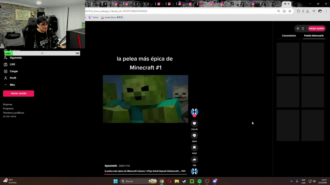Open the volume control in system tray

(314, 181)
